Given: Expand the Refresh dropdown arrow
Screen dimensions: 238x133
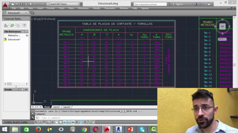Looking at the screenshot, I should coord(15,25).
